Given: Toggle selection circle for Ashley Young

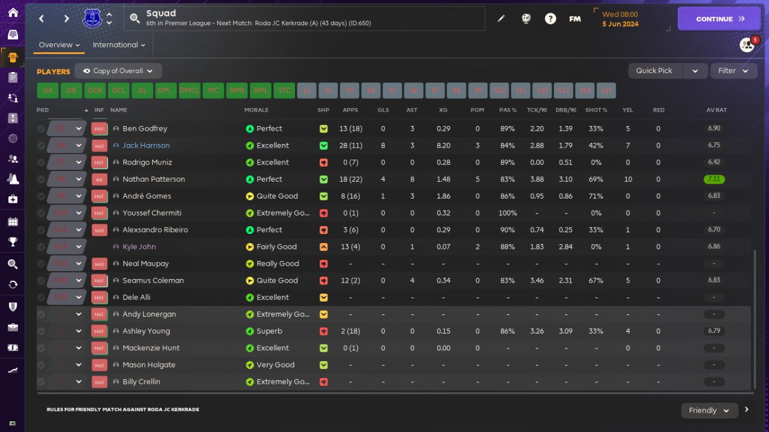Looking at the screenshot, I should pyautogui.click(x=41, y=331).
